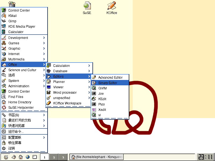215x161 pixels.
Task: Open 快速浏览器 quick browser entry
Action: (x=24, y=126)
